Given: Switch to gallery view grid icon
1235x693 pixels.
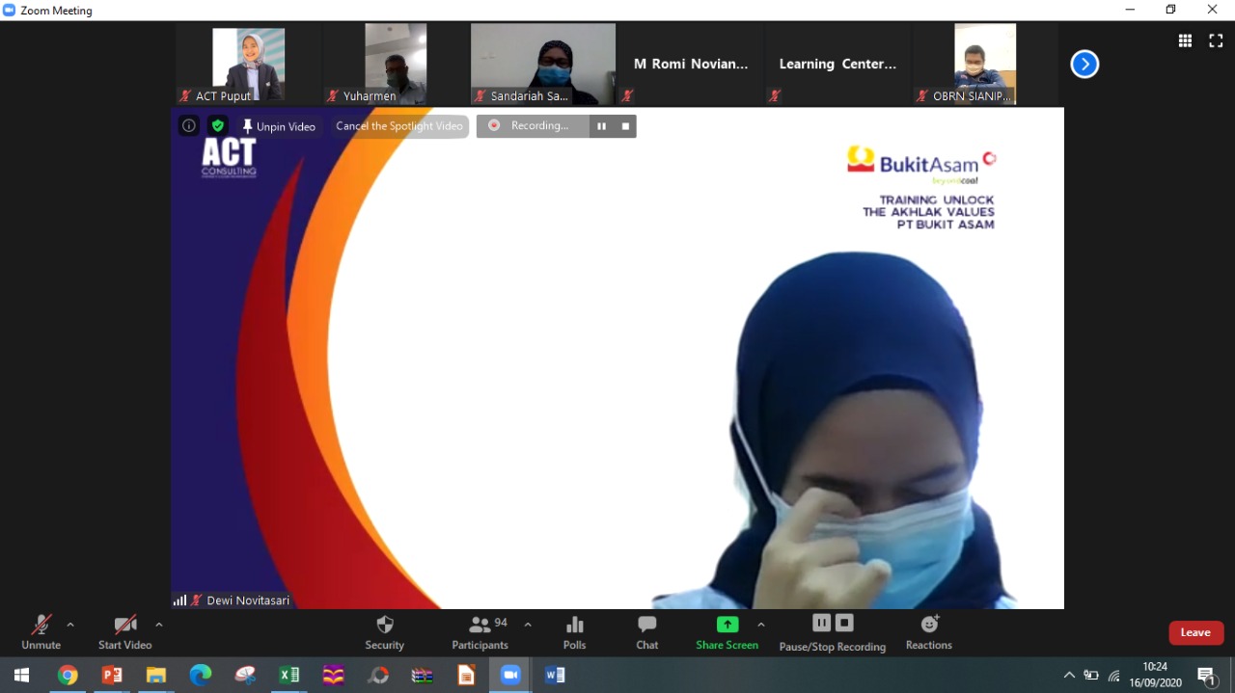Looking at the screenshot, I should click(x=1185, y=40).
